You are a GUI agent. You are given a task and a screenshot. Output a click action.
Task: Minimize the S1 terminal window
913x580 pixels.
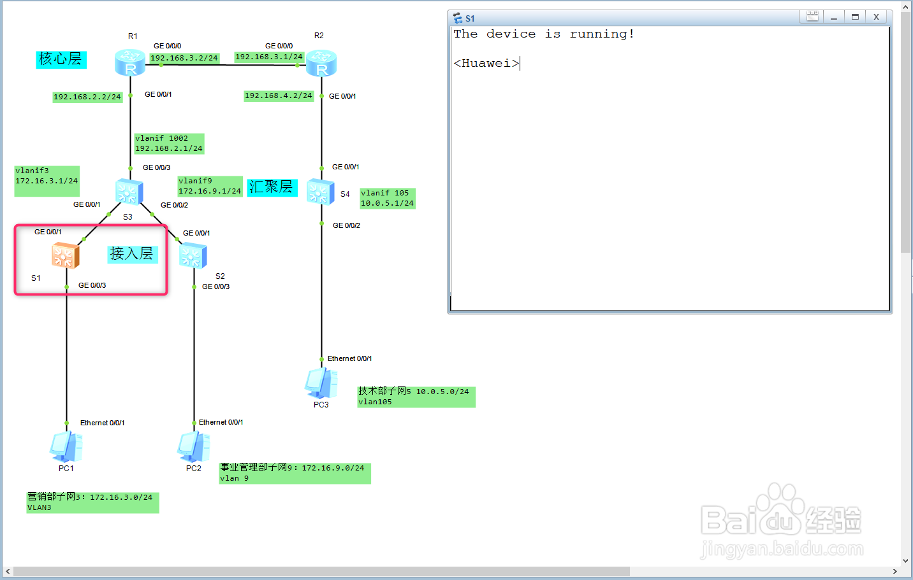[834, 17]
